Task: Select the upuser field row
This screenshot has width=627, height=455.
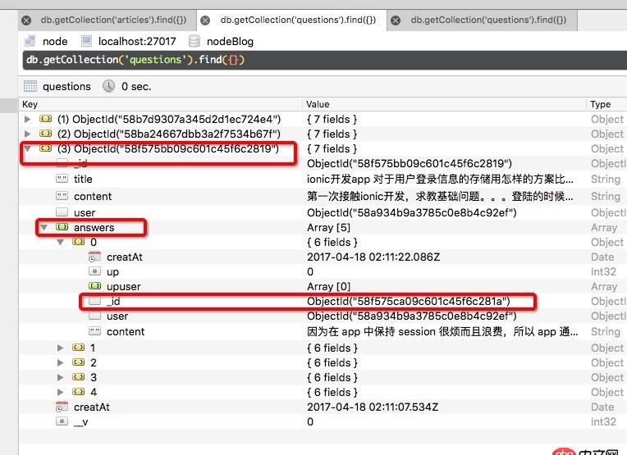Action: pos(323,286)
